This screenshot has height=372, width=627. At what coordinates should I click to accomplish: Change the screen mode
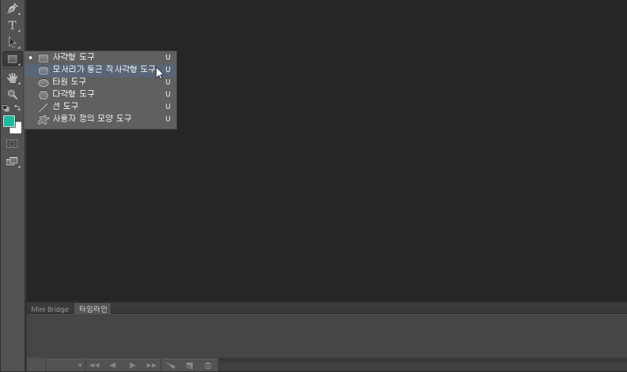pos(13,161)
